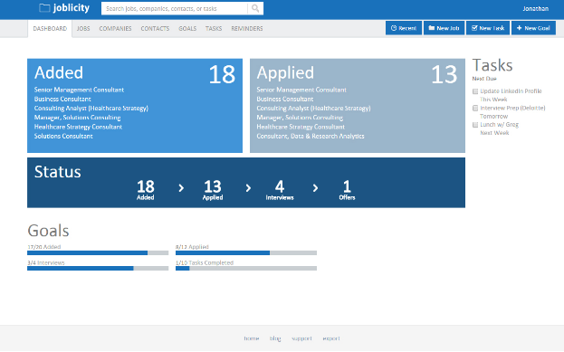The image size is (564, 352).
Task: Click into the search jobs input field
Action: pos(175,8)
